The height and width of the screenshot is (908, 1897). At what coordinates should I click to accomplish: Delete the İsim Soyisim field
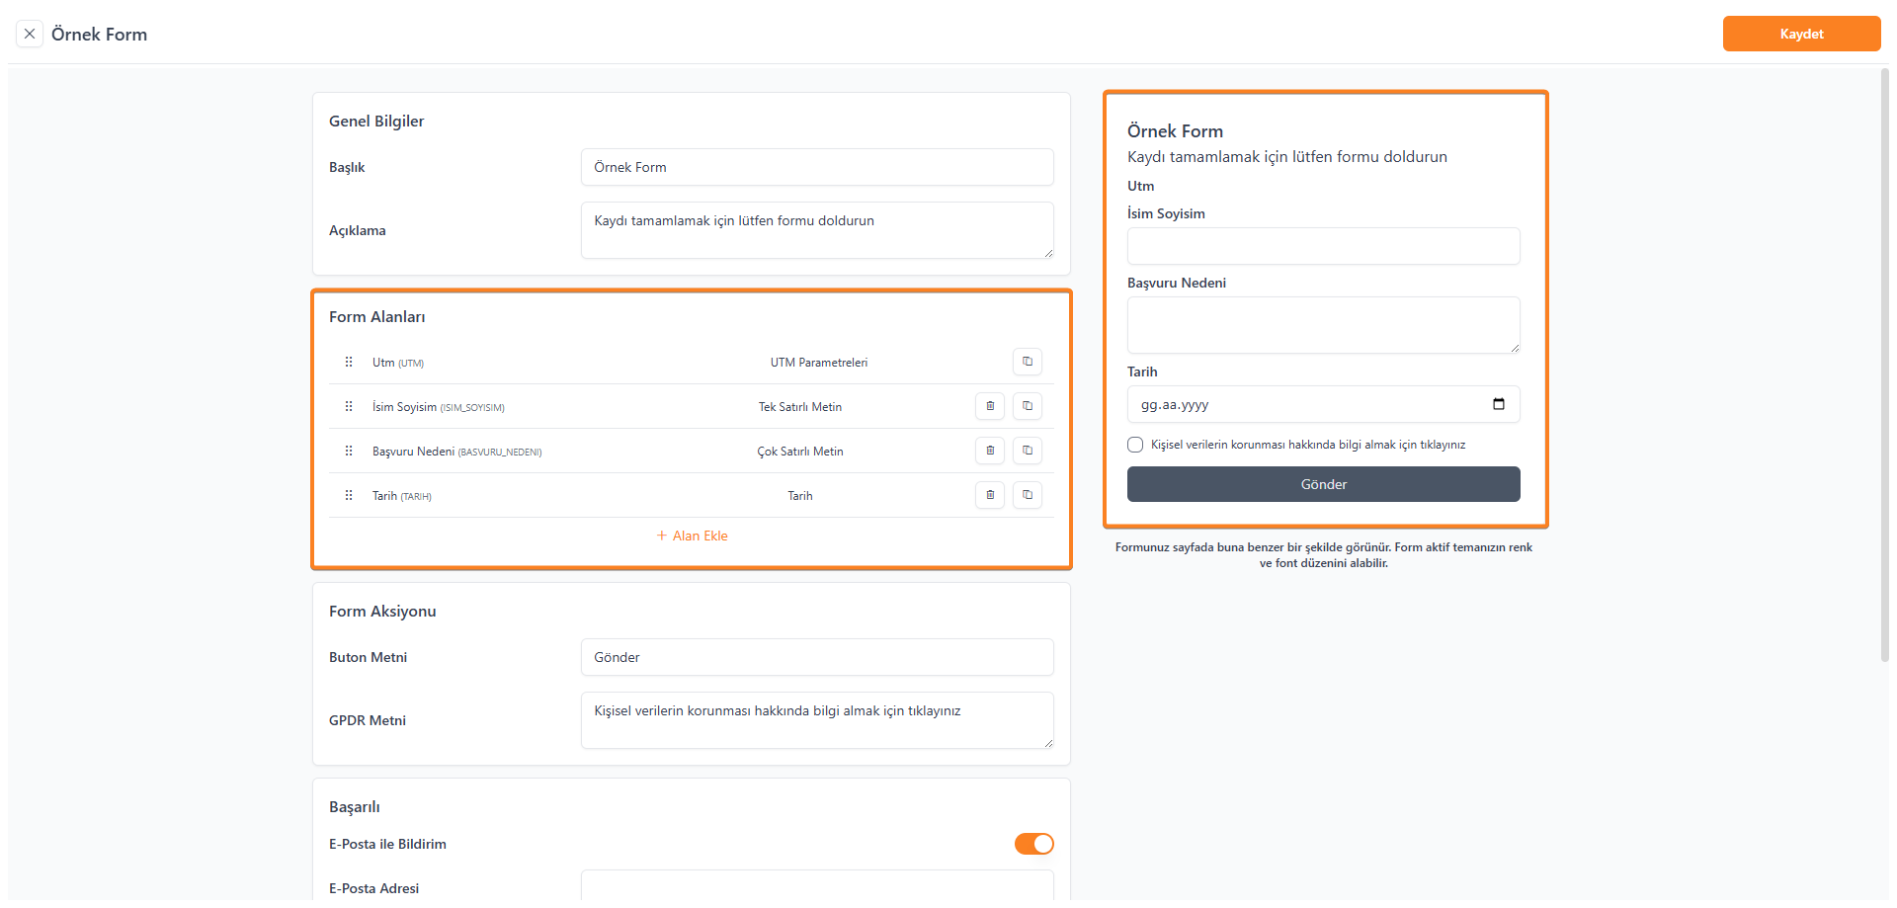990,406
